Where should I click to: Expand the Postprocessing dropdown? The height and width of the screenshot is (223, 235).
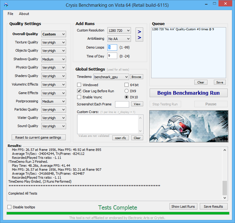54,101
